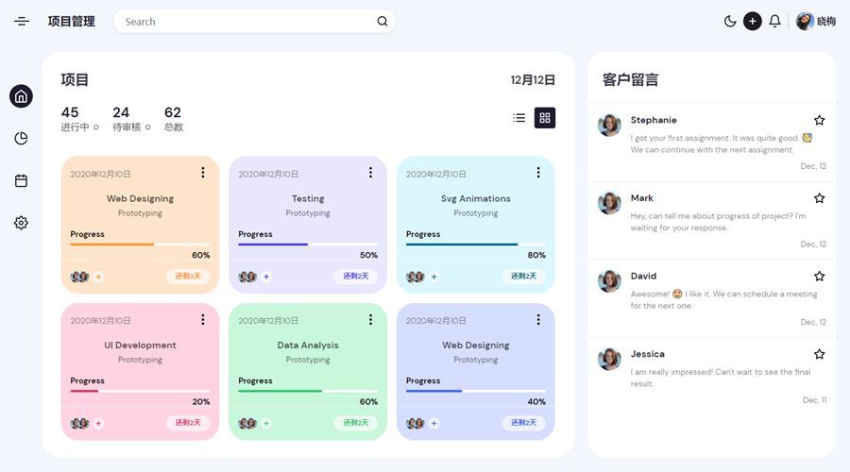Screen dimensions: 850x472
Task: Open the calendar sidebar icon
Action: (21, 180)
